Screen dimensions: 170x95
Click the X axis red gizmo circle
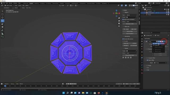[119, 13]
